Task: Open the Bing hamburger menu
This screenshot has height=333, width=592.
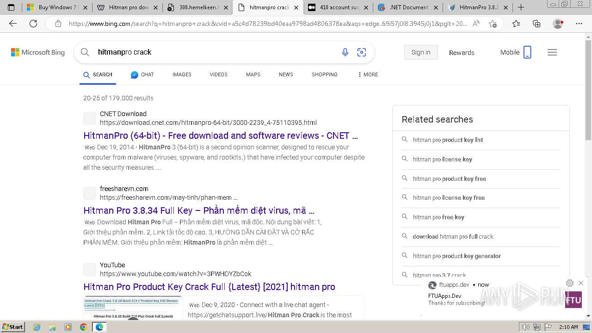Action: click(x=552, y=52)
